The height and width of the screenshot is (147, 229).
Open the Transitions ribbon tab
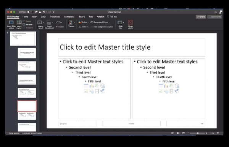[55, 17]
